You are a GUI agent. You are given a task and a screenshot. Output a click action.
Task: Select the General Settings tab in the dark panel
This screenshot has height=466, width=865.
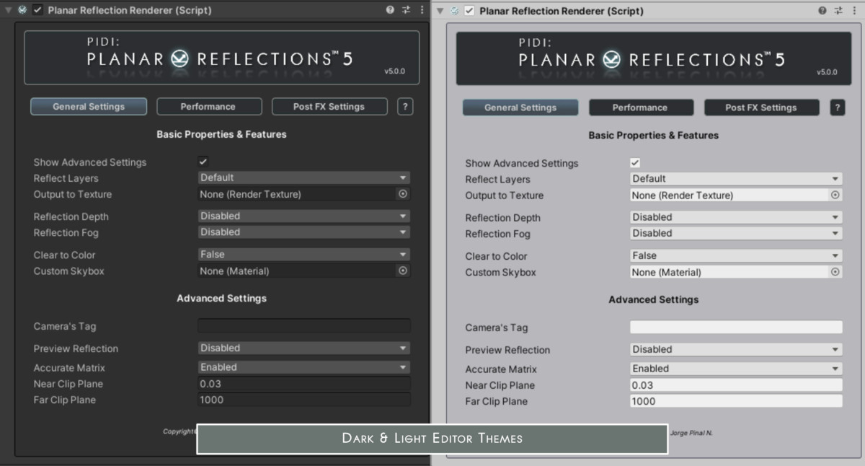[x=89, y=107]
